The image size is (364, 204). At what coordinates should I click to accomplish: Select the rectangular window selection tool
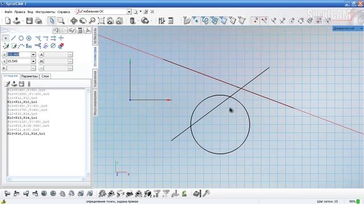pos(61,21)
